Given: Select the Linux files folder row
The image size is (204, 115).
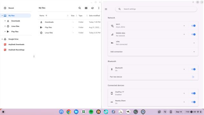Looking at the screenshot, I should click(70, 33).
